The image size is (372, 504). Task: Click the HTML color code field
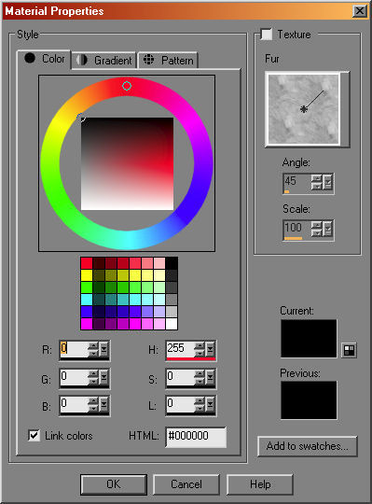click(x=196, y=436)
